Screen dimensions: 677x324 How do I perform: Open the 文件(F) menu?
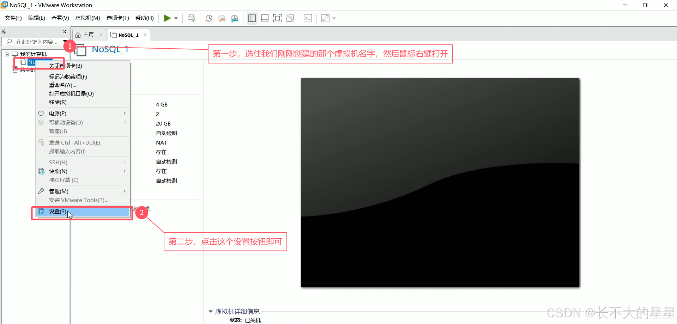[x=13, y=18]
